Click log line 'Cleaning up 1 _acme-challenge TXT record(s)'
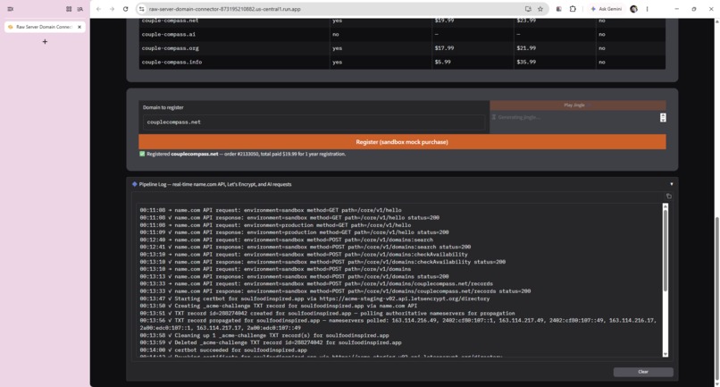 tap(264, 335)
